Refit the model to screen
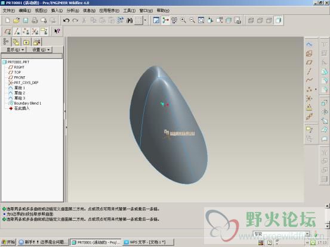 tap(201, 20)
